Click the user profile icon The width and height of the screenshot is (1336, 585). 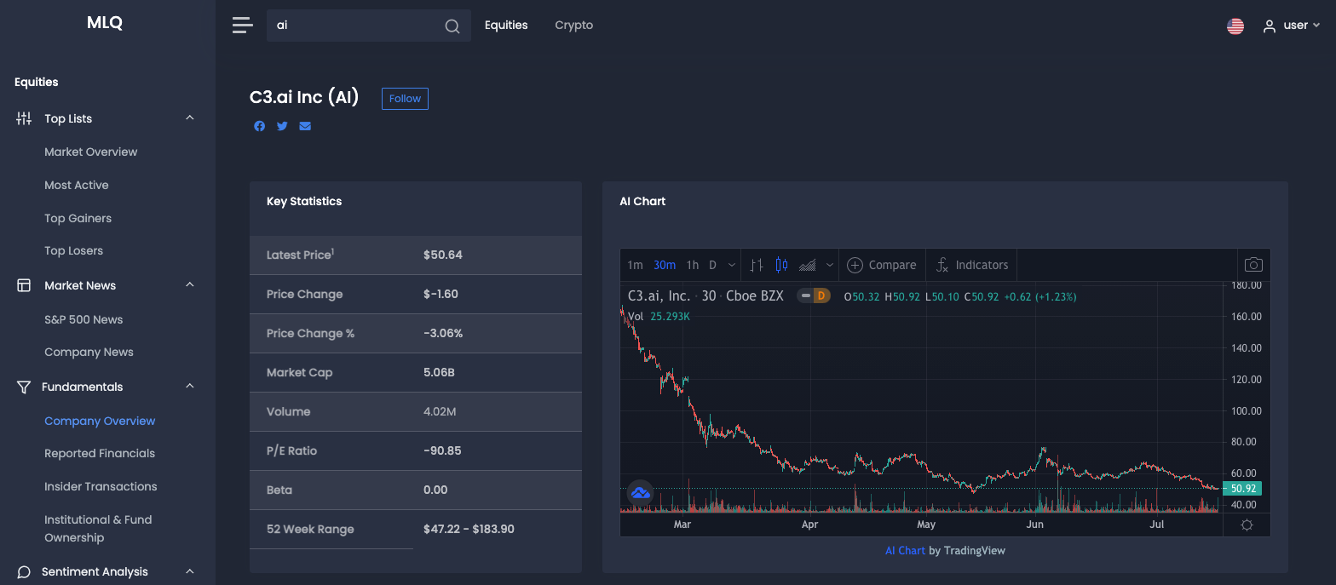tap(1270, 26)
